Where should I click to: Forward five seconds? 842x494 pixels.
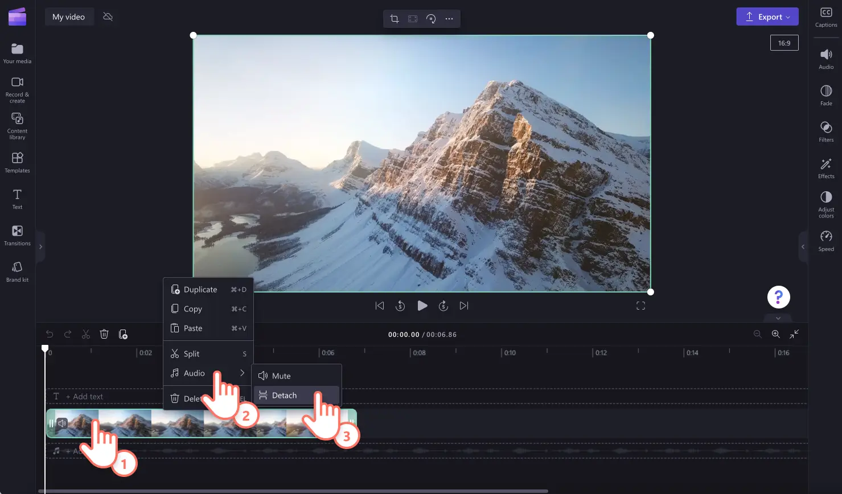click(443, 306)
